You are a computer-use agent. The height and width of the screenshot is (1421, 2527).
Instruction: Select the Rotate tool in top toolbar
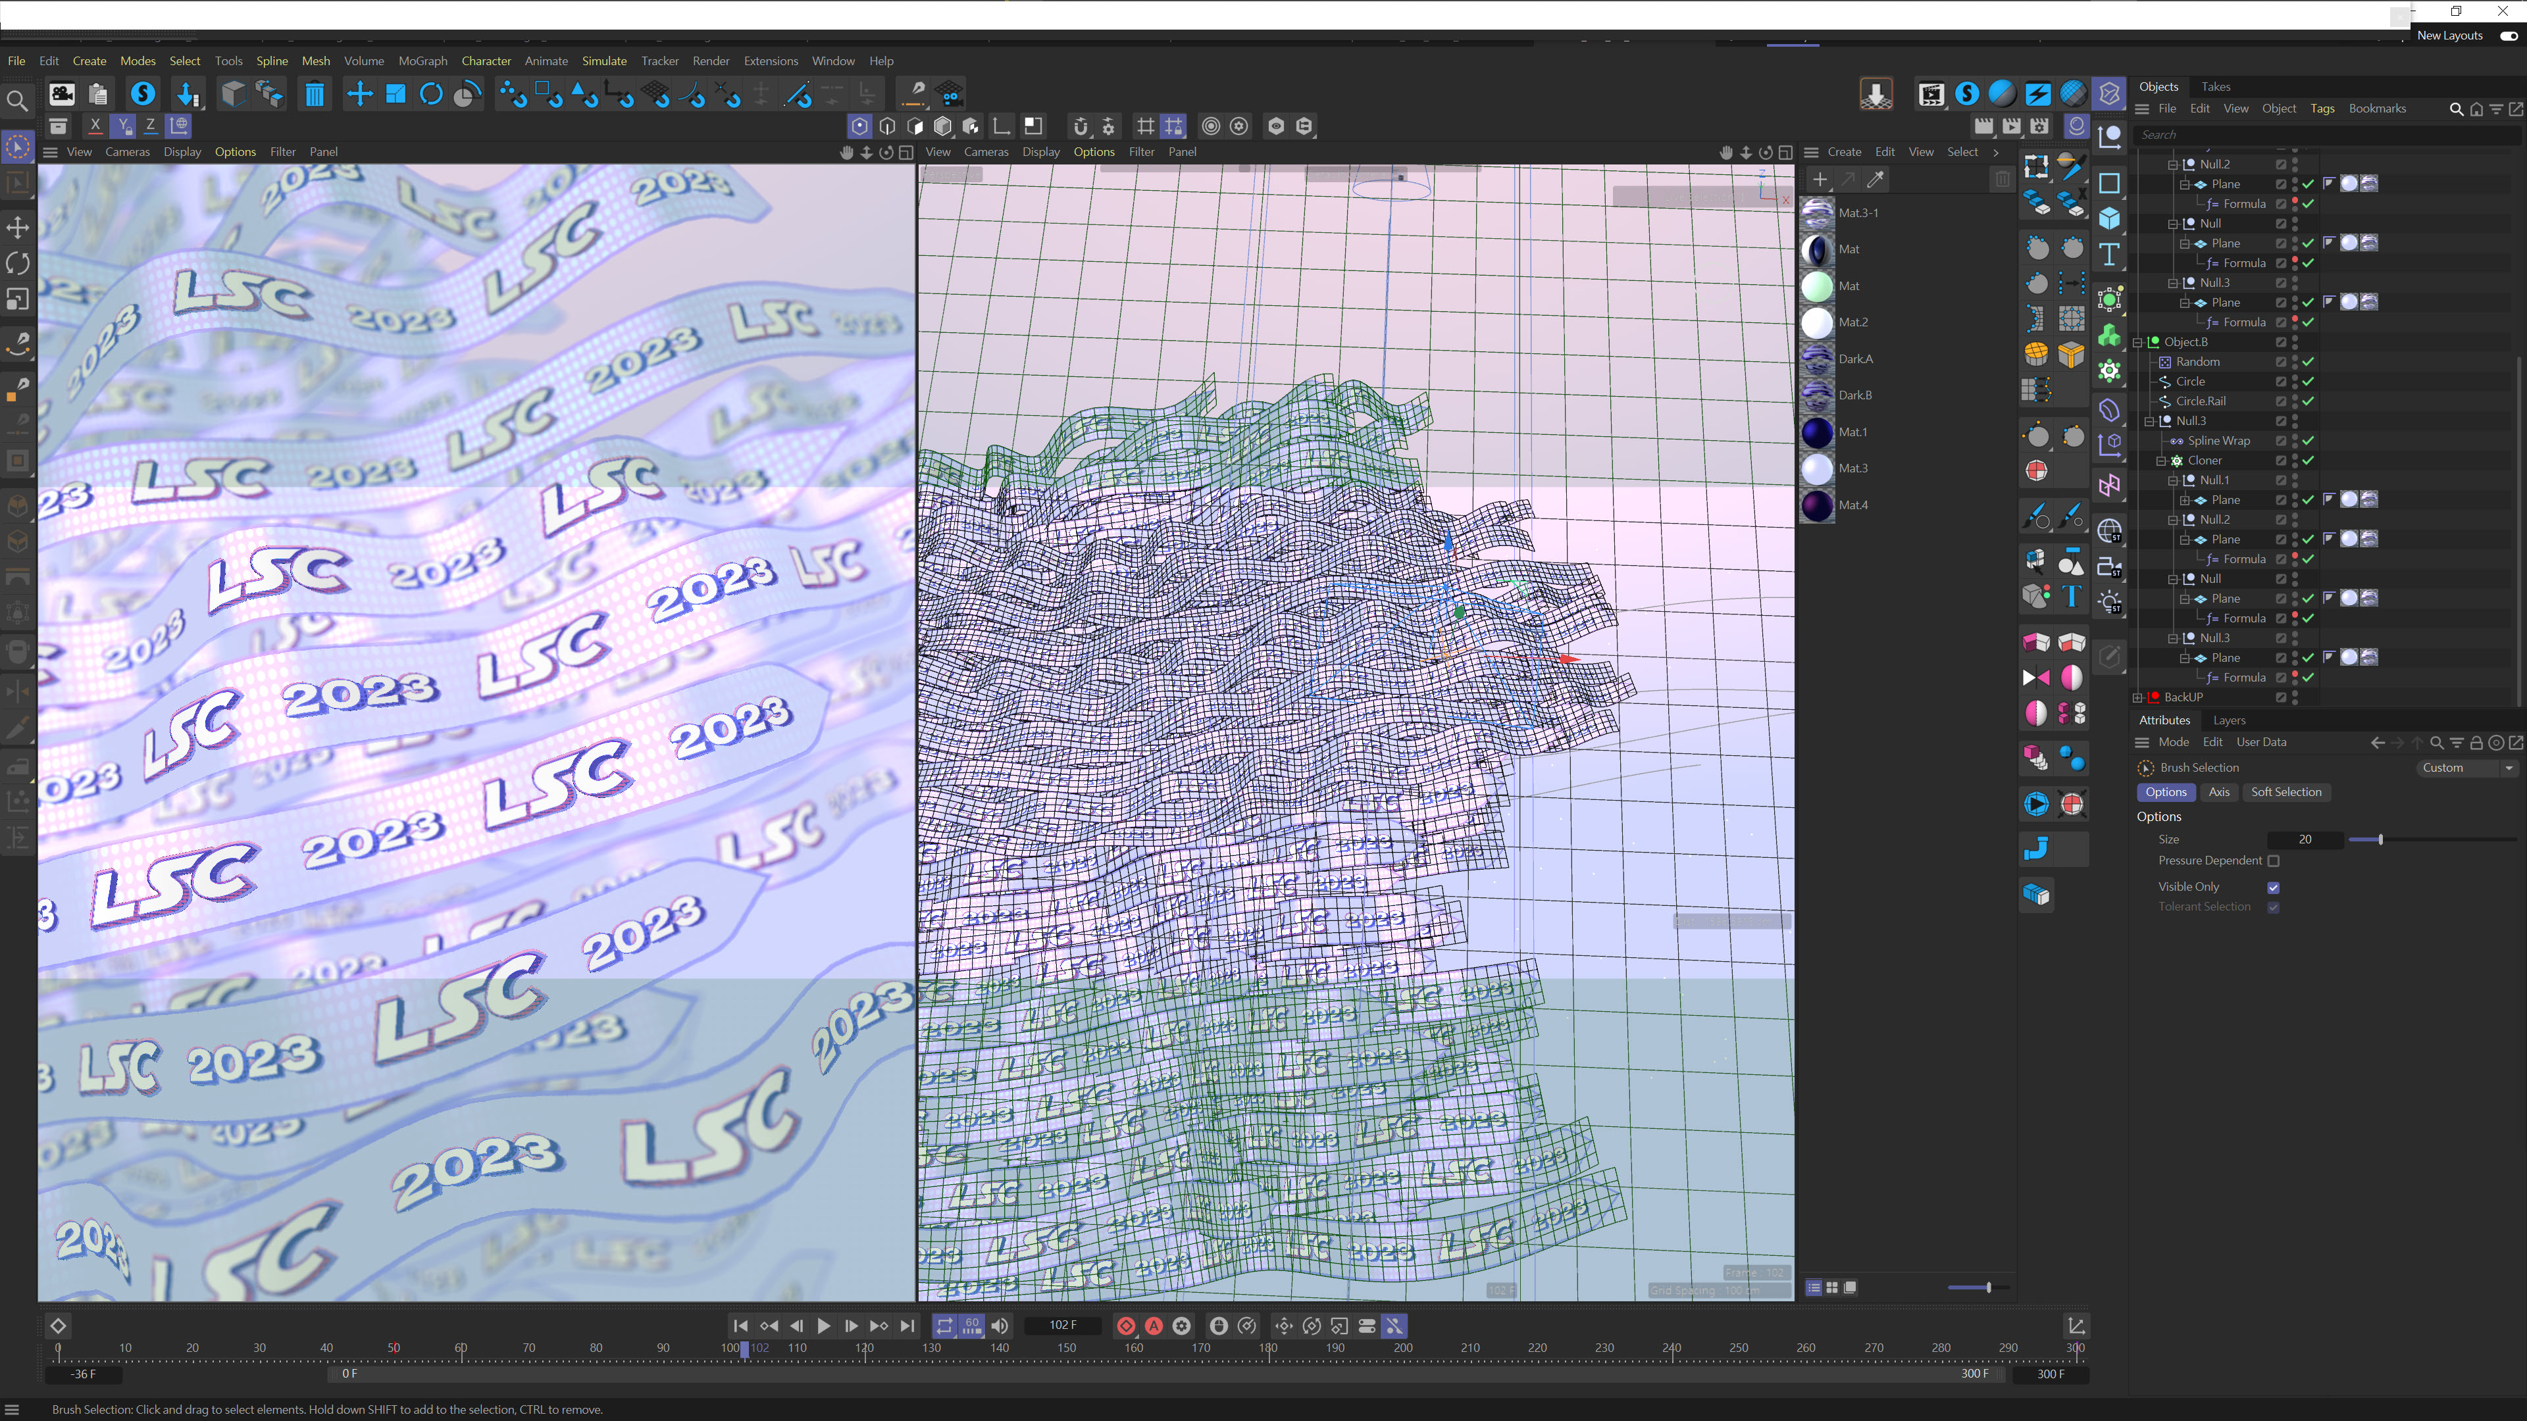(430, 94)
